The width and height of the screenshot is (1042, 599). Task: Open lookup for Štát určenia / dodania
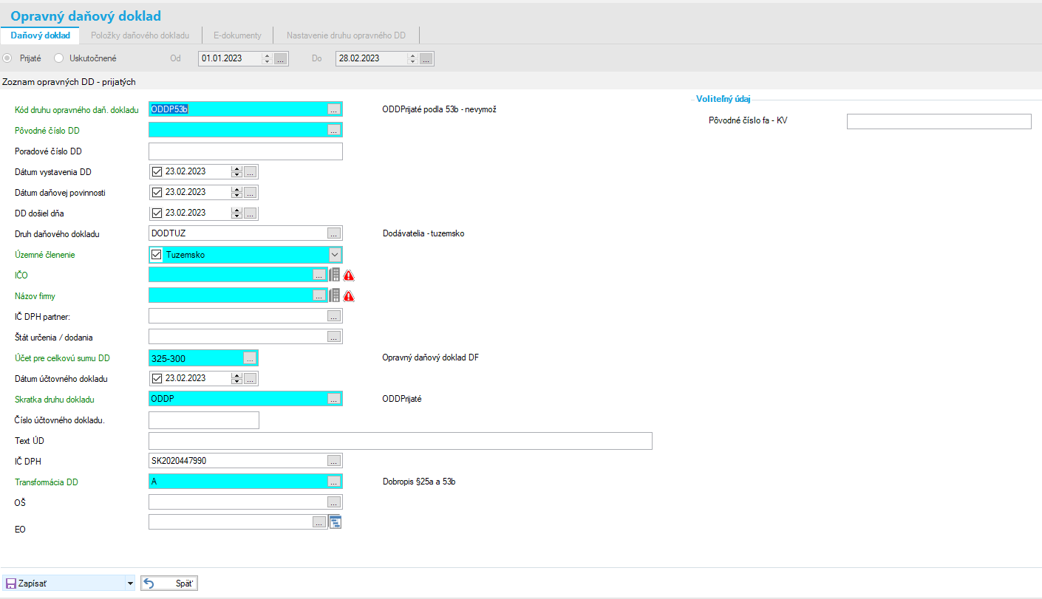pyautogui.click(x=333, y=337)
